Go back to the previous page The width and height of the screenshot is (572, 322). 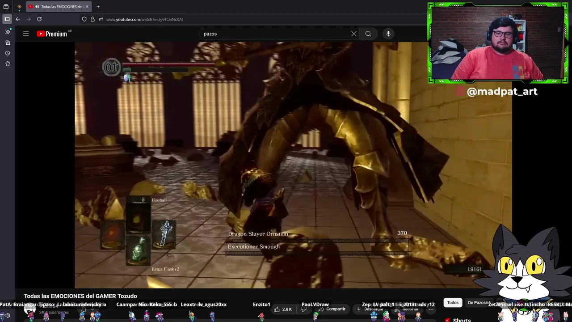point(18,19)
